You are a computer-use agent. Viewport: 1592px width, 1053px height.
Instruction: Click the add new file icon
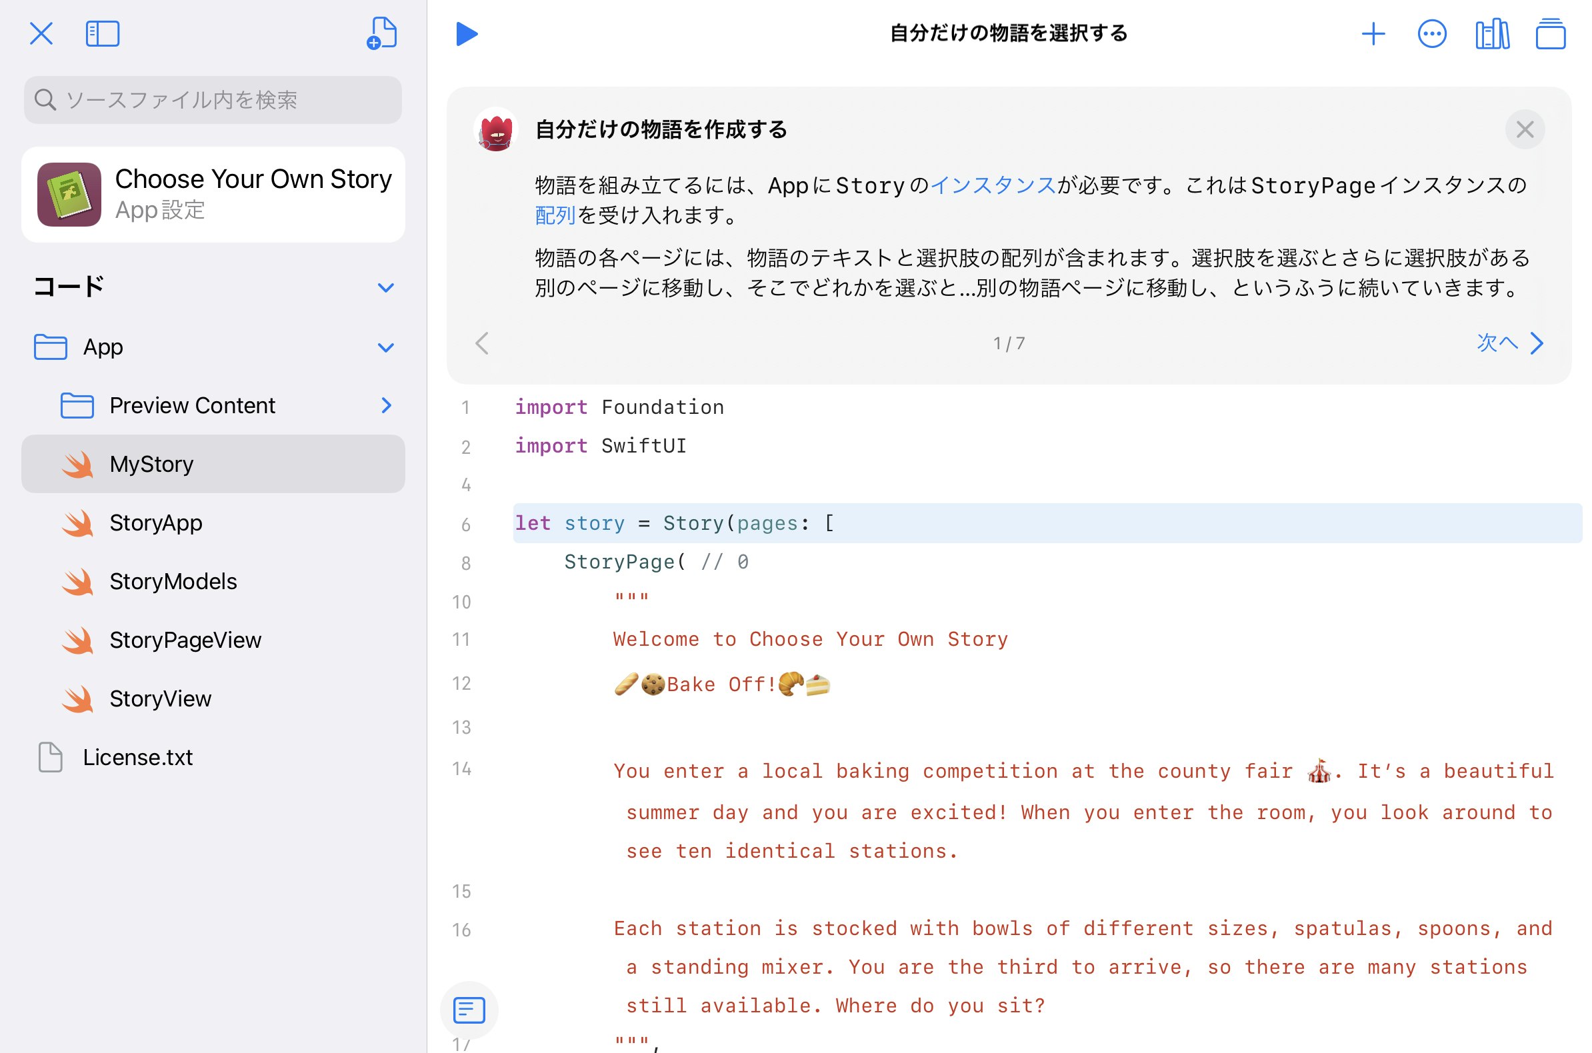(382, 33)
